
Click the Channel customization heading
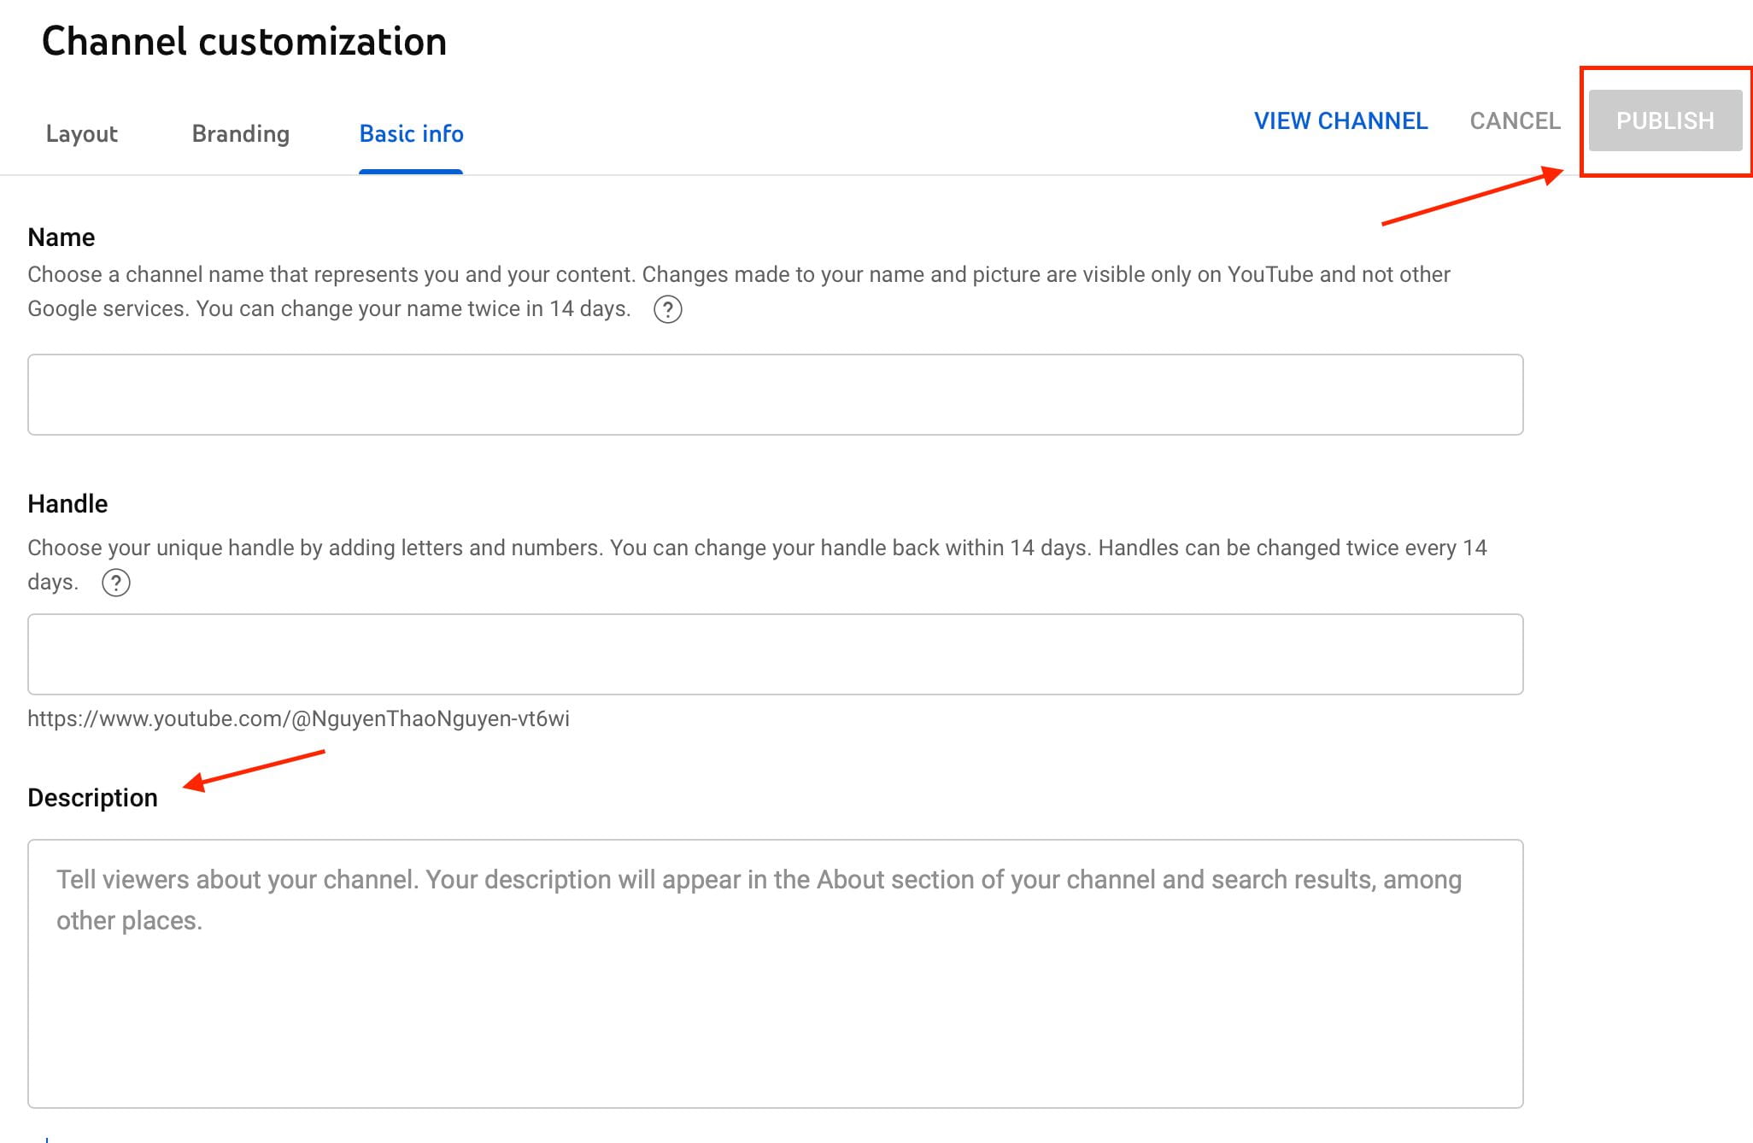244,41
